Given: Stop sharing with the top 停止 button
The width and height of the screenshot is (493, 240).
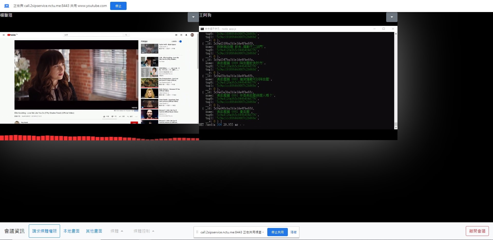Looking at the screenshot, I should point(118,6).
